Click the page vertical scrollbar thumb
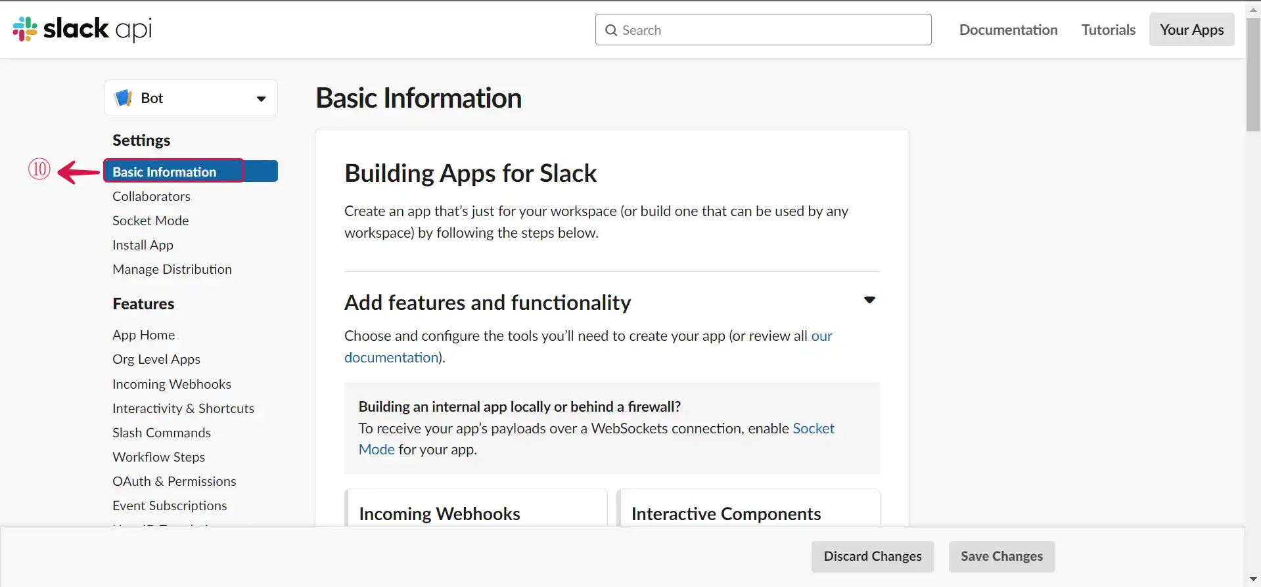Image resolution: width=1261 pixels, height=587 pixels. click(1253, 75)
